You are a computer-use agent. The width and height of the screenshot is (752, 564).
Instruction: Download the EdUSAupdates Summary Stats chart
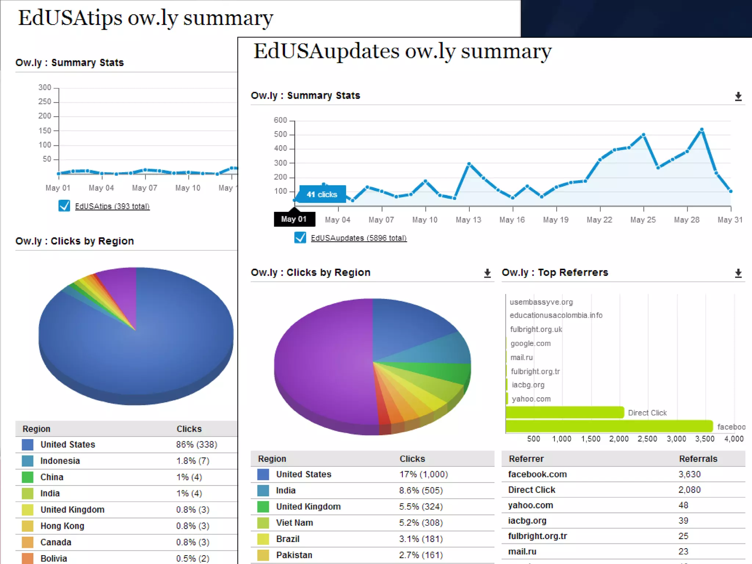(738, 97)
